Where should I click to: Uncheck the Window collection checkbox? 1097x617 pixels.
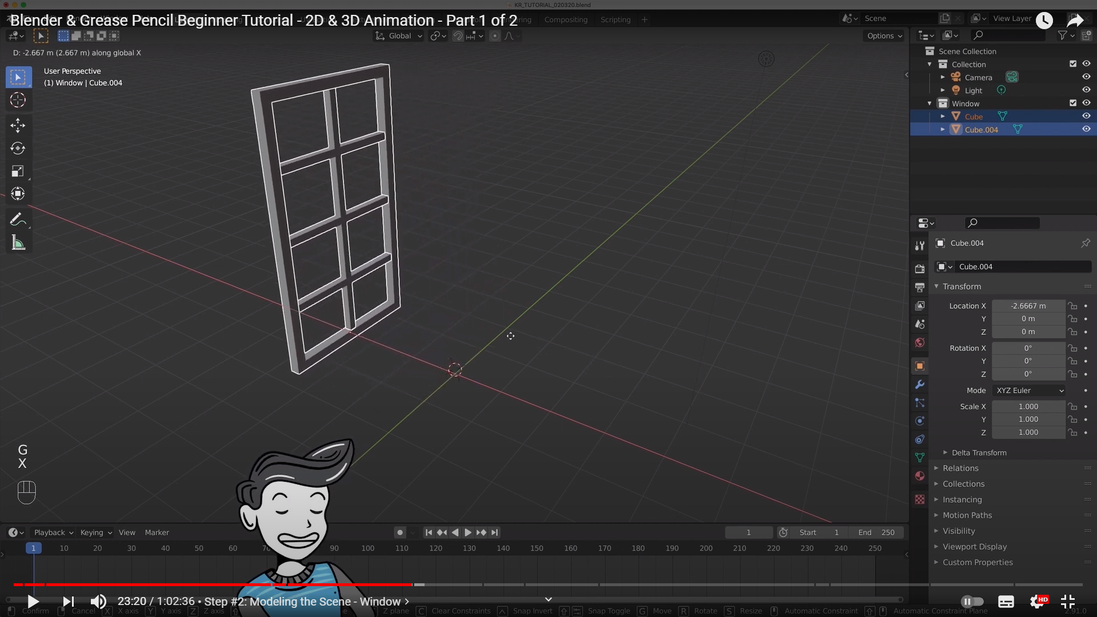(x=1072, y=103)
